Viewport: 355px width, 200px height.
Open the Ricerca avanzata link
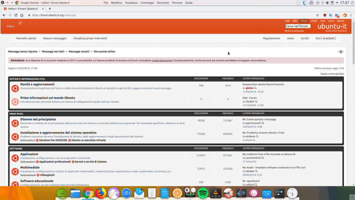(294, 31)
